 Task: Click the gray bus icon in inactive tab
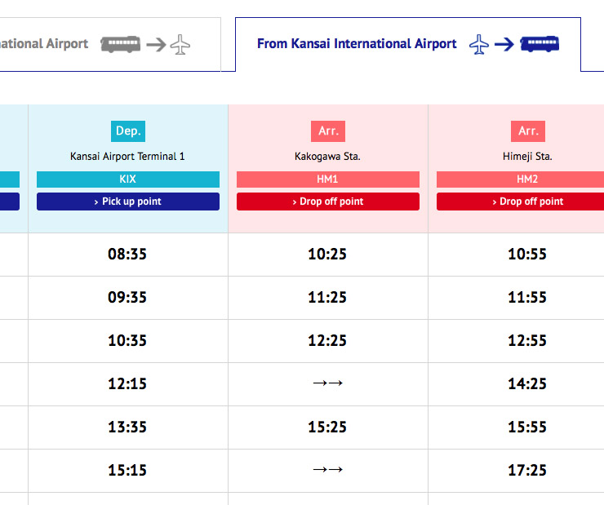pyautogui.click(x=120, y=44)
